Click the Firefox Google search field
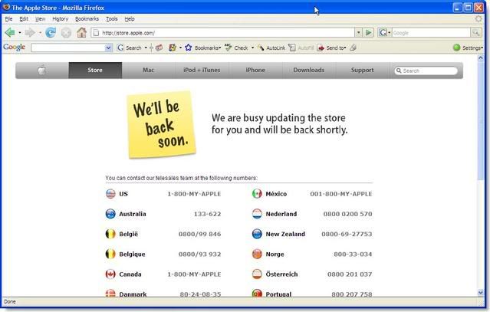 431,33
